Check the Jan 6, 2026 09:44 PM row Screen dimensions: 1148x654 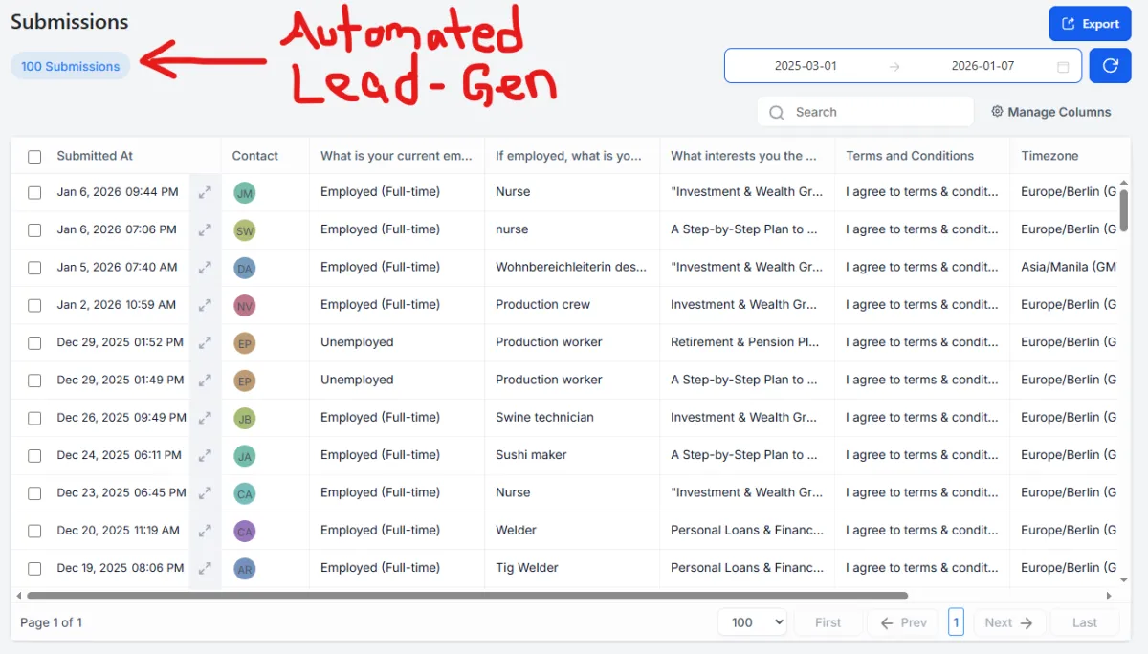(34, 192)
